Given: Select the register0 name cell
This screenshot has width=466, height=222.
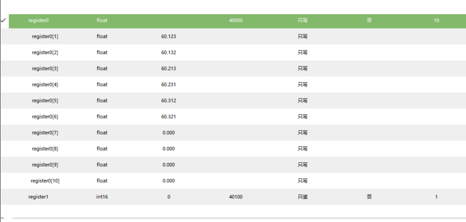Looking at the screenshot, I should [38, 20].
